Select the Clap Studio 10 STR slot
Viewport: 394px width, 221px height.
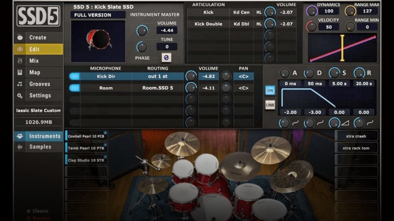coord(87,160)
